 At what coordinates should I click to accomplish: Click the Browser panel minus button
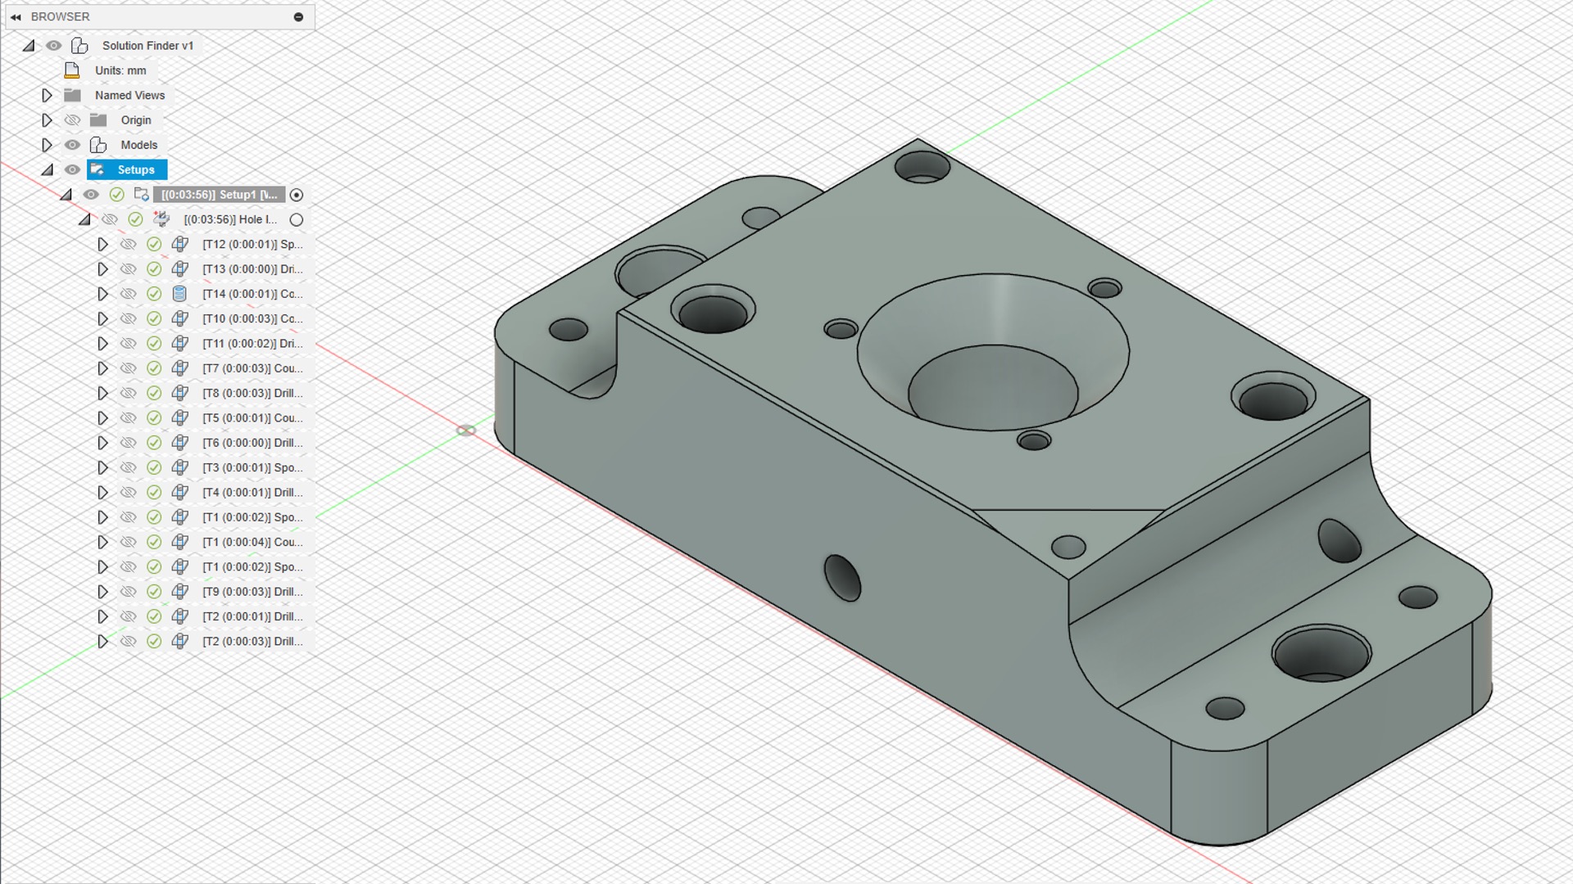298,17
